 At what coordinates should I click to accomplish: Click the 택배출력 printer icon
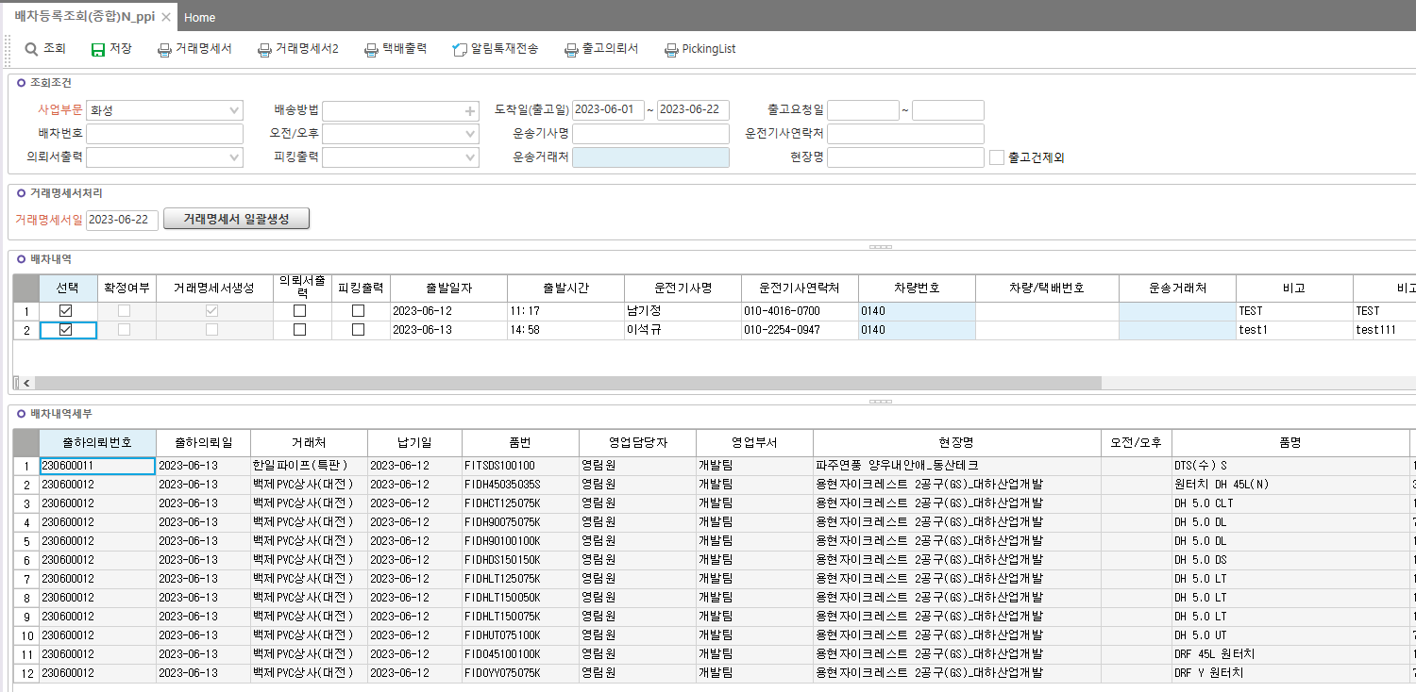pos(372,49)
